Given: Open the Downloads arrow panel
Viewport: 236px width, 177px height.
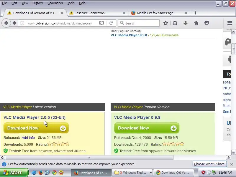Looking at the screenshot, I should (186, 23).
